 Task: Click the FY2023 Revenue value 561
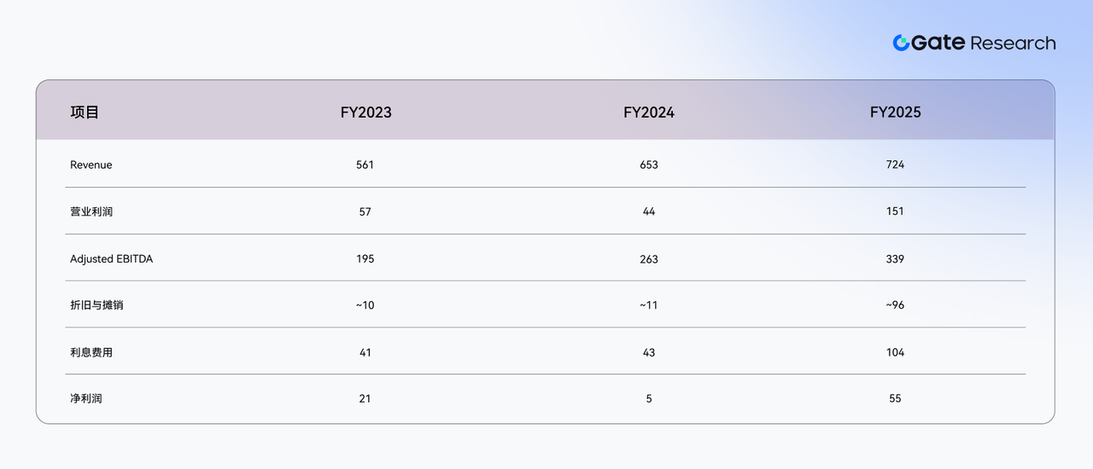point(365,165)
